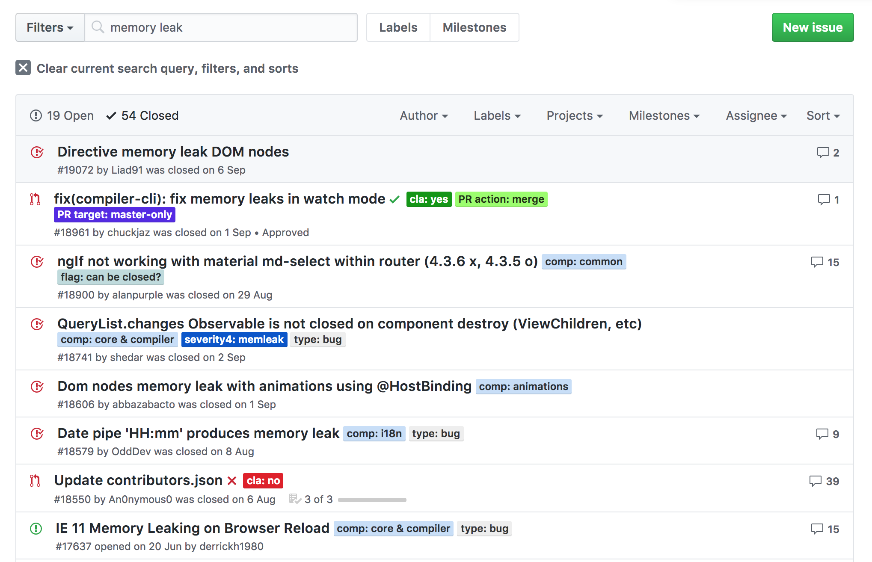
Task: Click the green checkmark build status icon
Action: 394,199
